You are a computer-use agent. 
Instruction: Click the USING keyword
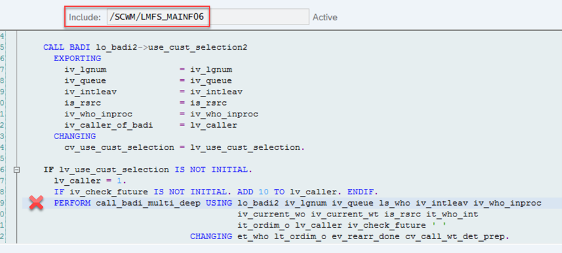(x=219, y=203)
